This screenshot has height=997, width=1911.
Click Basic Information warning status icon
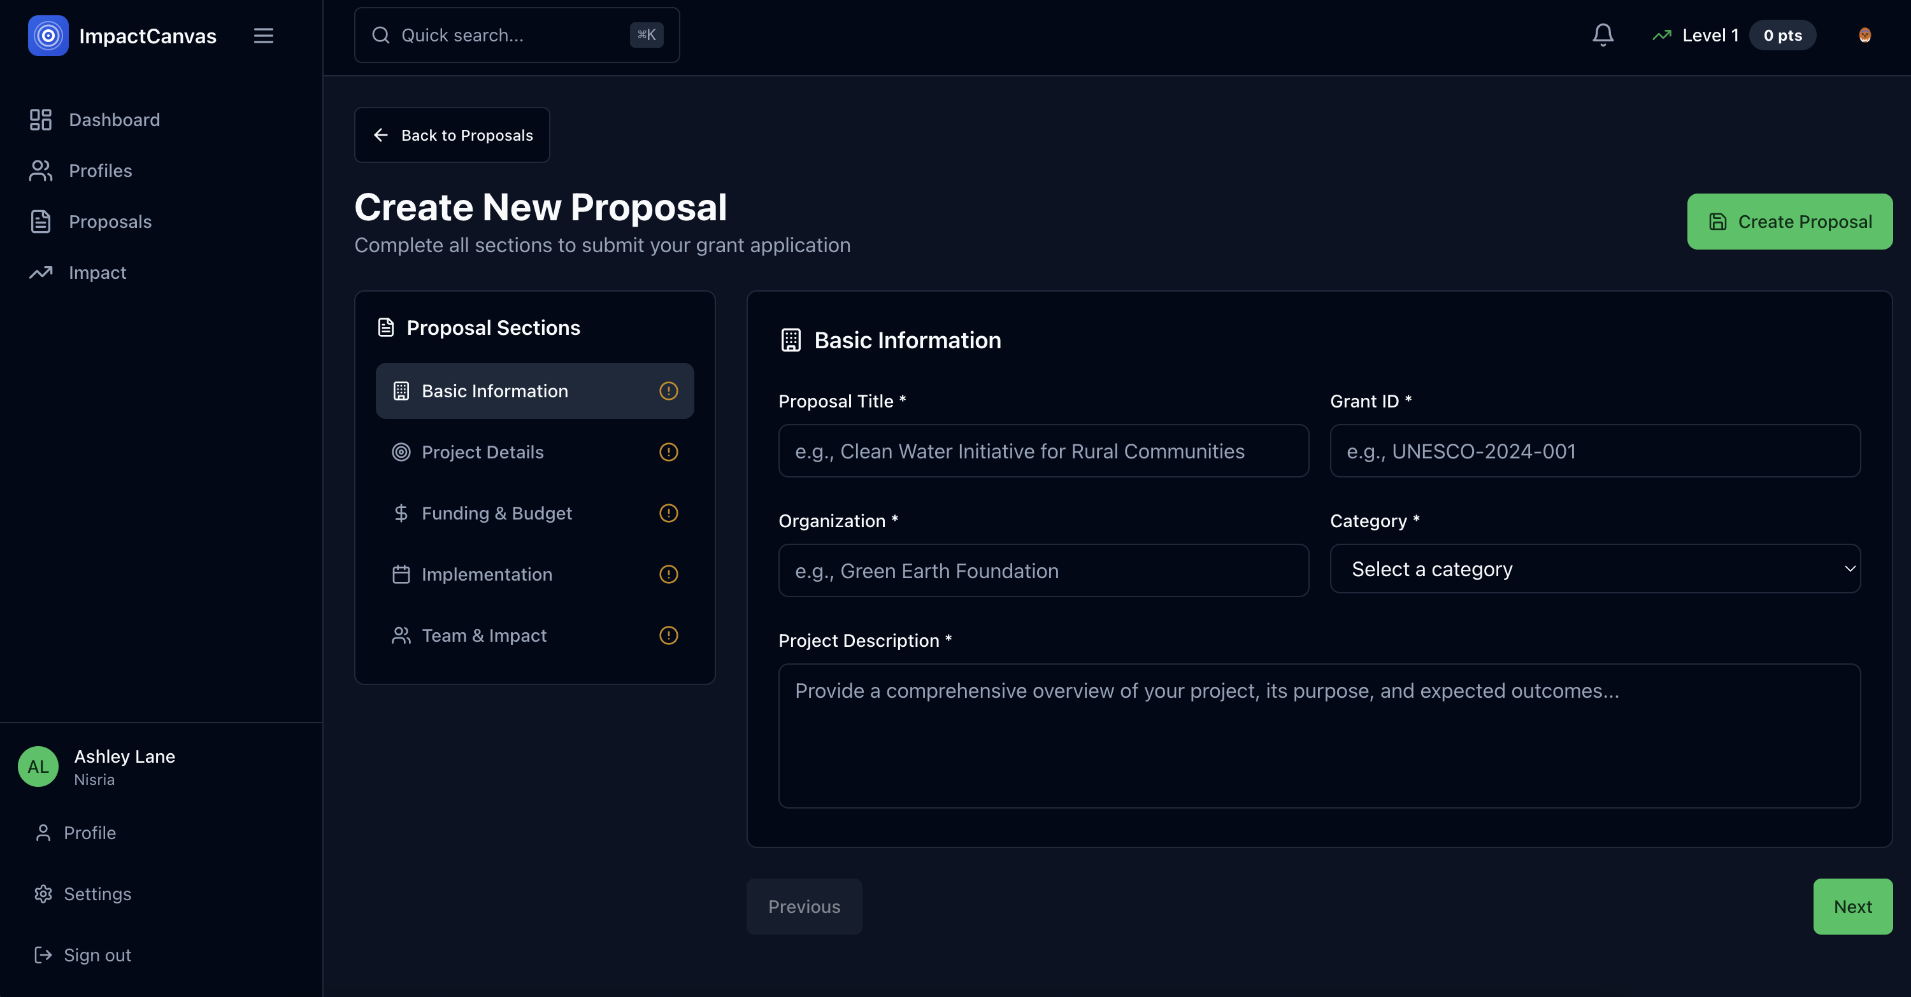pyautogui.click(x=668, y=391)
